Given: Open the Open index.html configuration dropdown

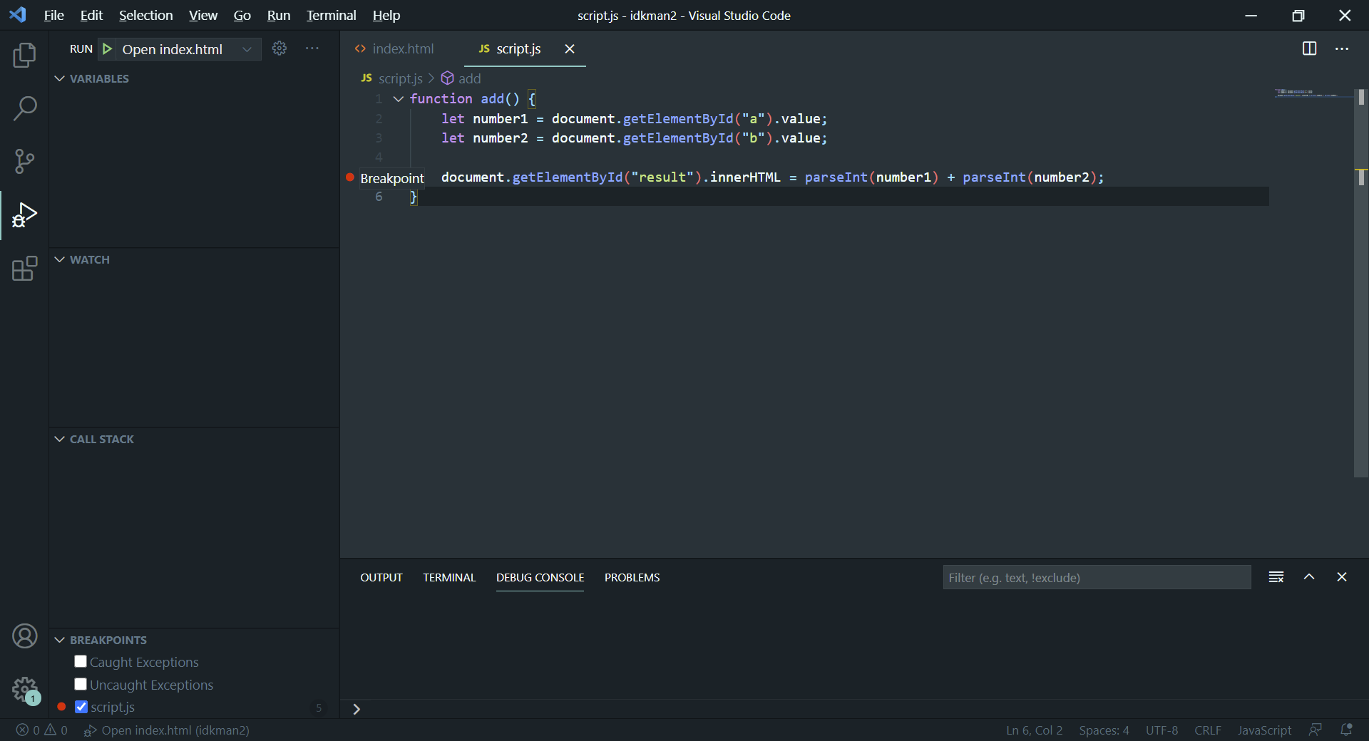Looking at the screenshot, I should [247, 48].
